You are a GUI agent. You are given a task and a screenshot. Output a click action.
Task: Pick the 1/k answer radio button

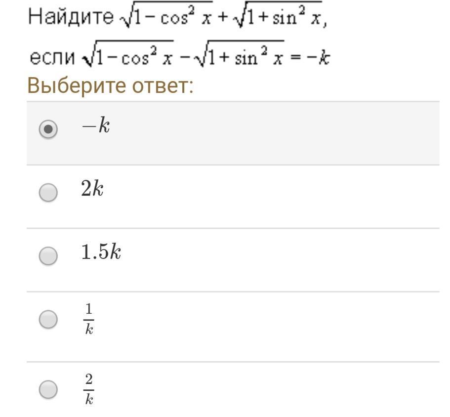click(x=48, y=319)
